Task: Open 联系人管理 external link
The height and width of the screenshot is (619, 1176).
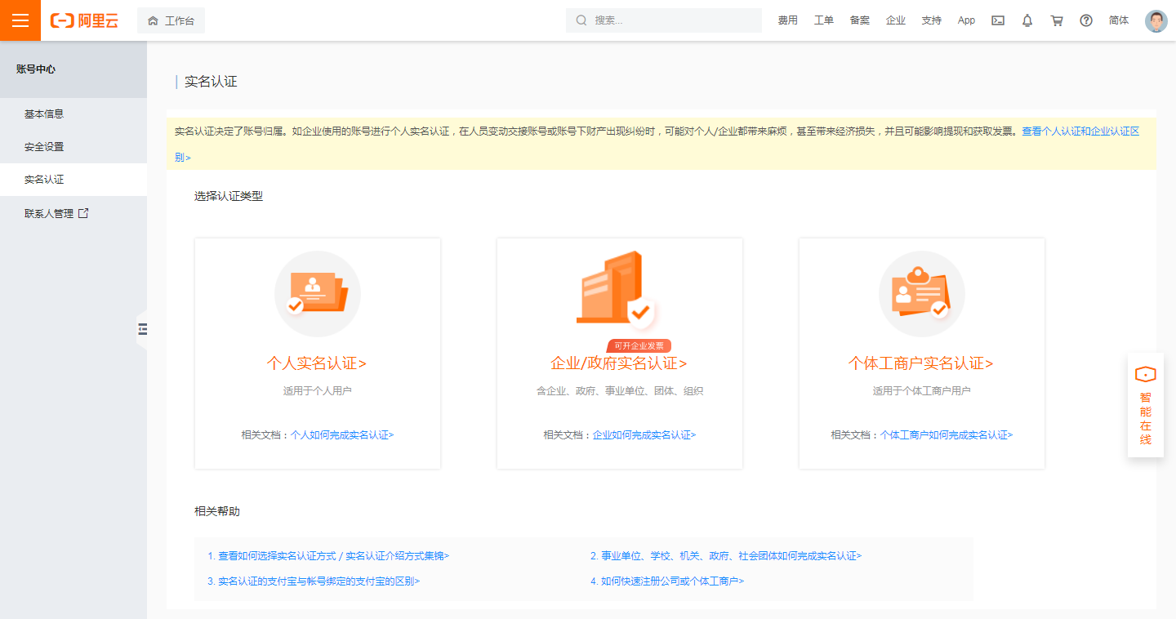Action: tap(56, 214)
